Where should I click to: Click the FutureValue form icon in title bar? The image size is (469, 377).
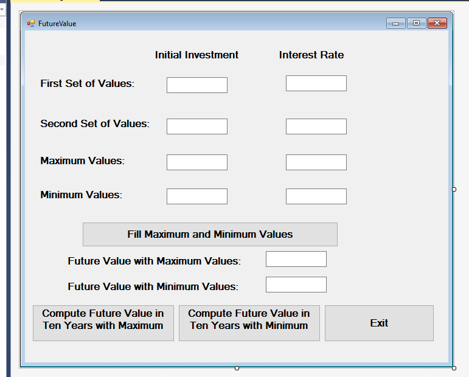(31, 23)
